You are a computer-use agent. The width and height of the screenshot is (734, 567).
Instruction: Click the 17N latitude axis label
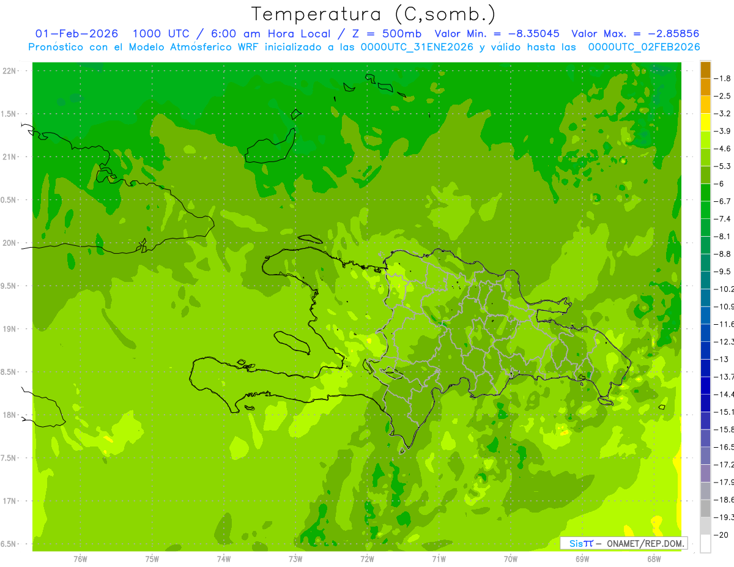pos(9,501)
